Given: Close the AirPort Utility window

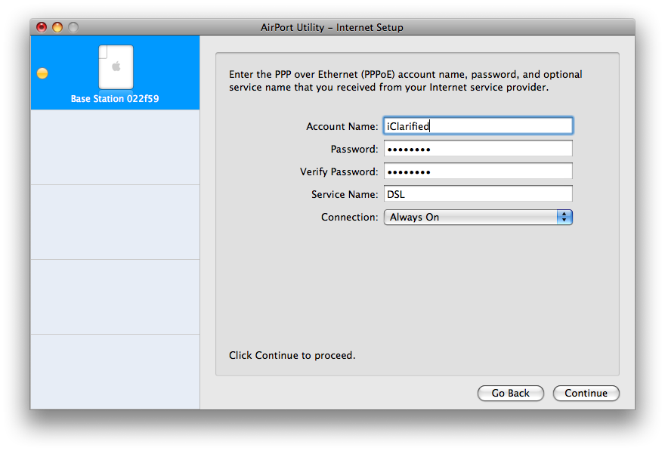Looking at the screenshot, I should (x=42, y=27).
